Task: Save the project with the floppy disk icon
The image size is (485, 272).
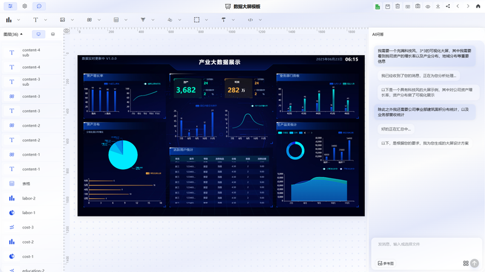Action: pyautogui.click(x=387, y=7)
